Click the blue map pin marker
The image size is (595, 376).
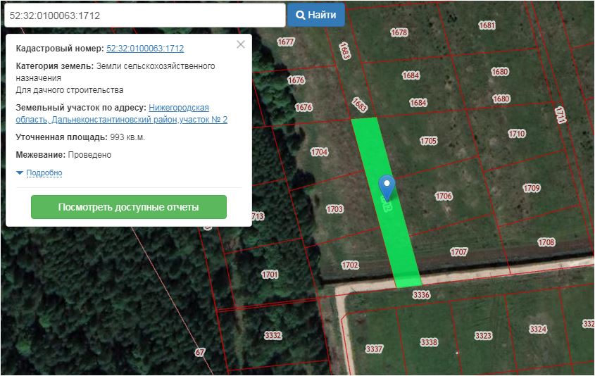click(387, 186)
